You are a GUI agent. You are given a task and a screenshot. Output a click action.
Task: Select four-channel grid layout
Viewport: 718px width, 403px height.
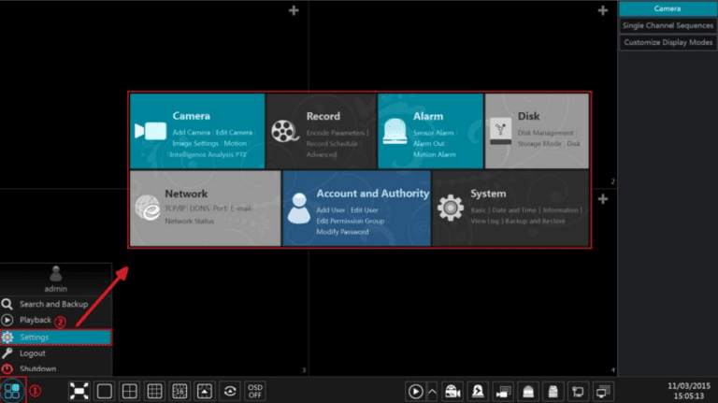click(x=130, y=391)
